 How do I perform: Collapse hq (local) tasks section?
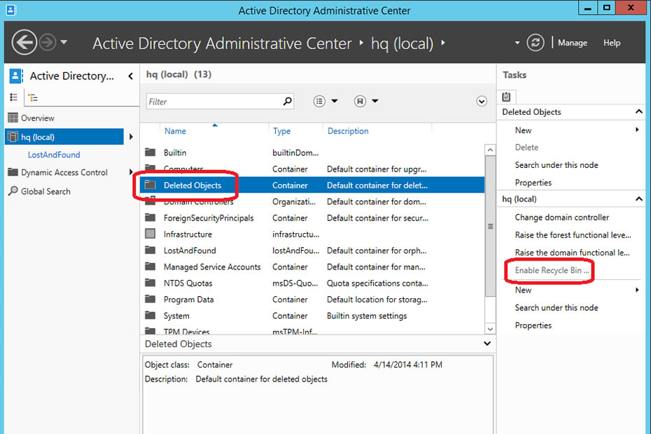(638, 199)
